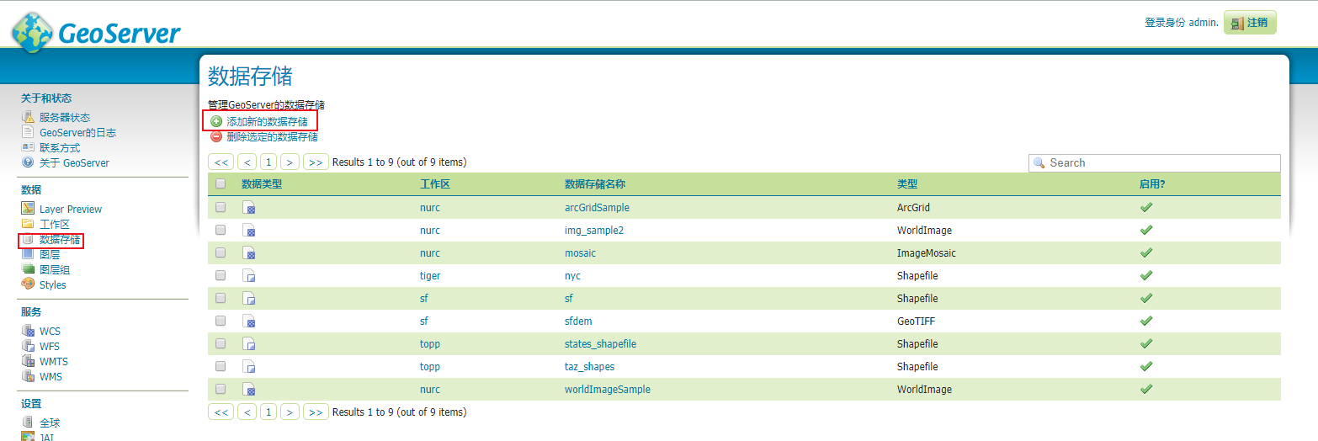Sort table by 工作区 column header
1318x441 pixels.
pos(435,183)
